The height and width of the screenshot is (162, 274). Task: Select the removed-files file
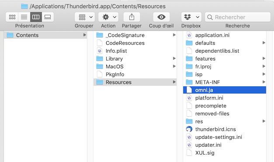pyautogui.click(x=225, y=114)
